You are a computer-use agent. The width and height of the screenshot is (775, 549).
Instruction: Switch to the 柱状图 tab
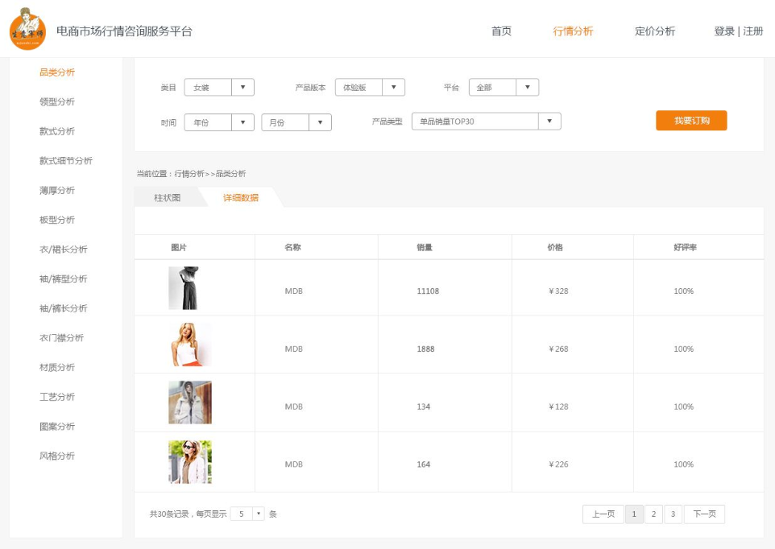click(x=168, y=197)
